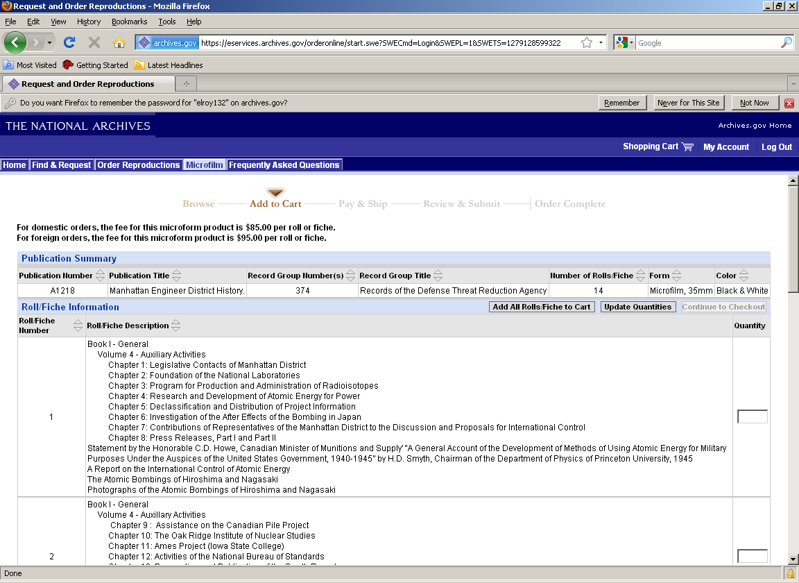Click in the Google search box
Screen dimensions: 799x583
coord(707,43)
